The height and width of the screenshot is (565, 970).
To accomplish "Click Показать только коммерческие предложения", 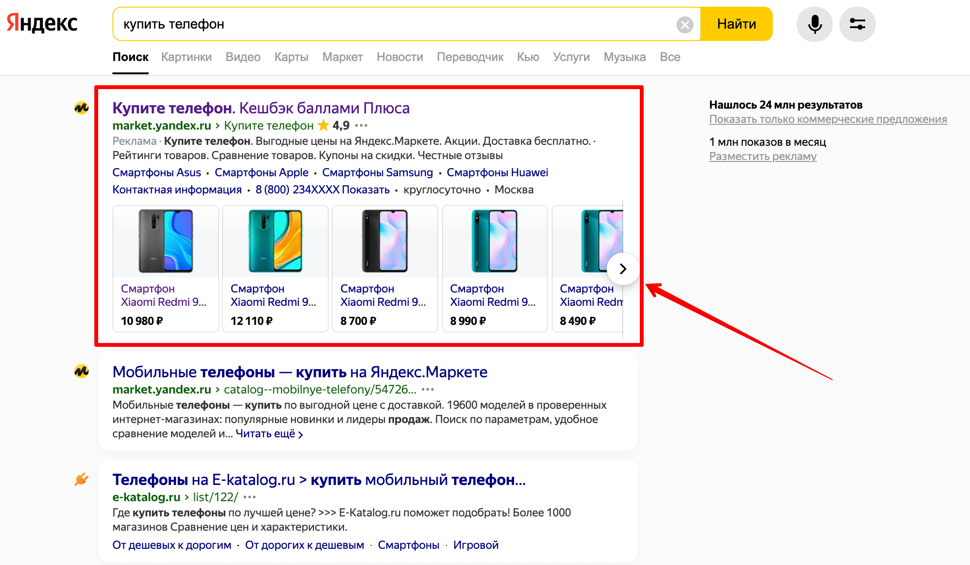I will pyautogui.click(x=828, y=119).
